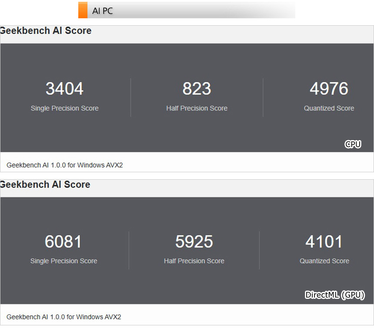
Task: Click the 3404 single precision score value
Action: tap(64, 89)
